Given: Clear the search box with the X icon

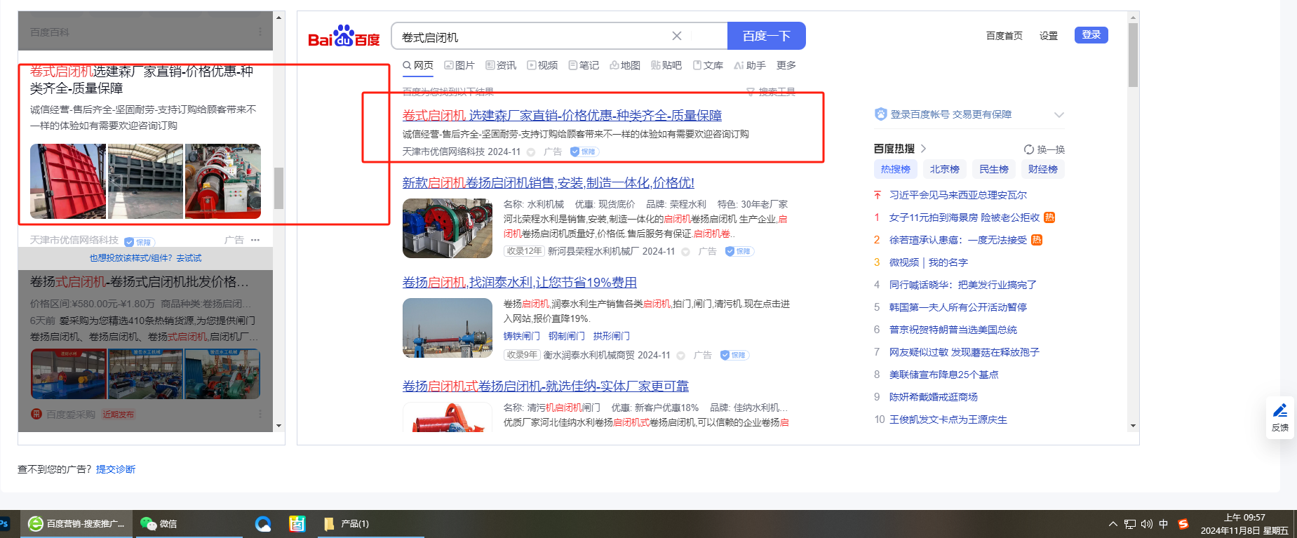Looking at the screenshot, I should 677,36.
